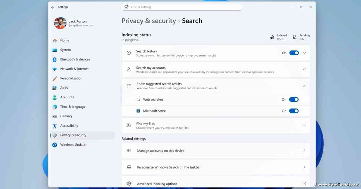Click the Privacy & security shield icon
This screenshot has width=361, height=189.
[x=54, y=135]
